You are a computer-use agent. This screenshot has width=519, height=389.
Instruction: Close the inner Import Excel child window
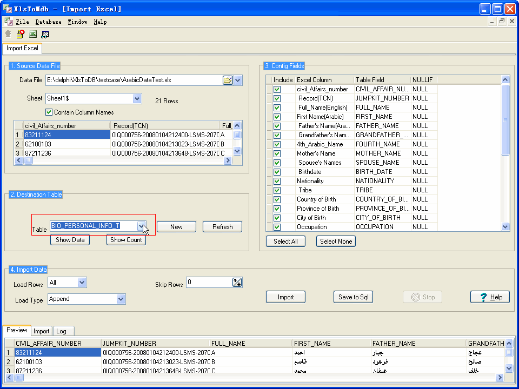click(512, 22)
